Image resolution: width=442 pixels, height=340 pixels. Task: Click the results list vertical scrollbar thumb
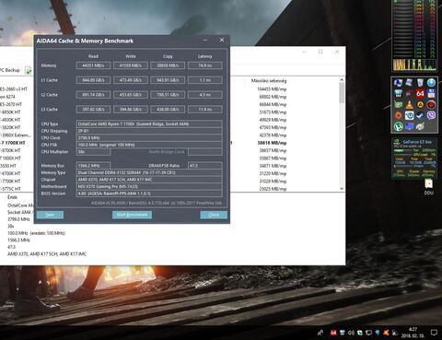click(342, 93)
